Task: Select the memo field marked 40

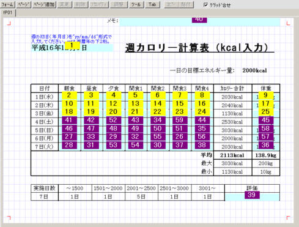Action: (199, 22)
